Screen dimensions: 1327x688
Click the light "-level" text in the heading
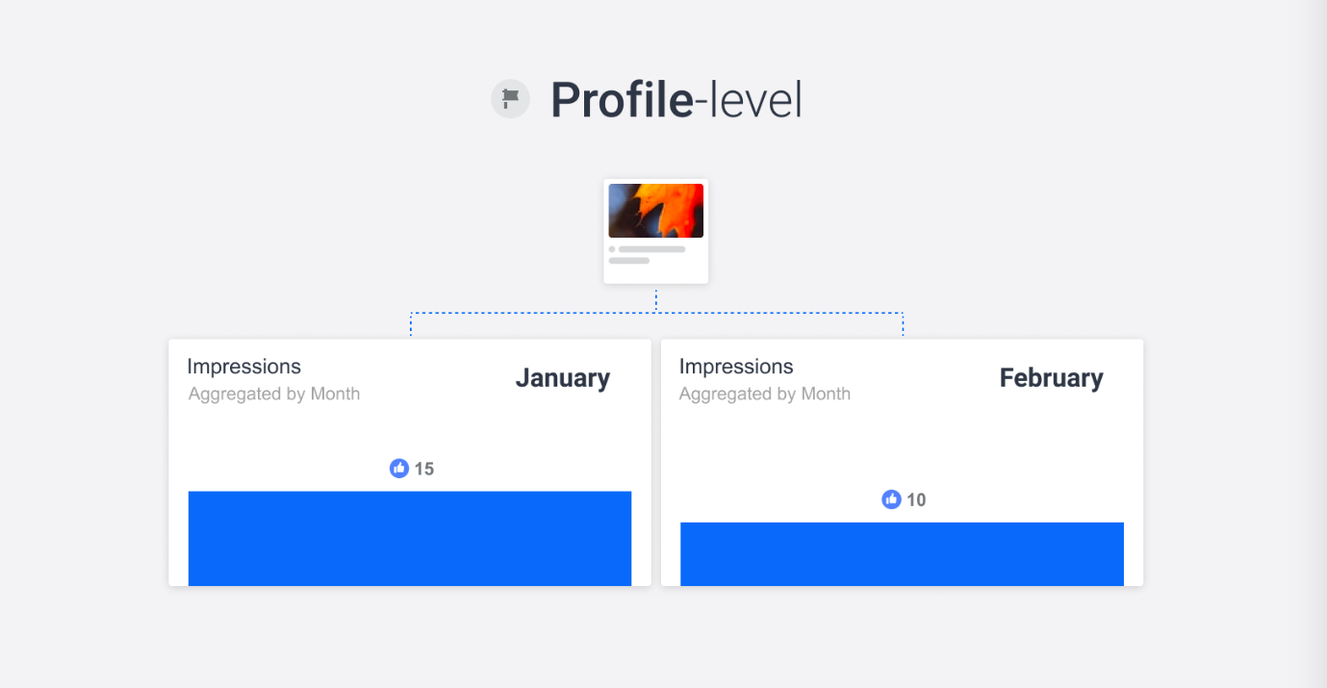[x=749, y=100]
